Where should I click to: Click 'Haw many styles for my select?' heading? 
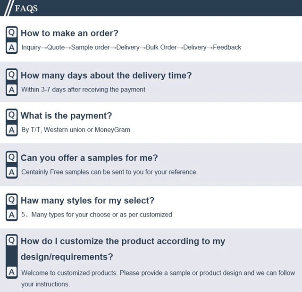[x=87, y=200]
